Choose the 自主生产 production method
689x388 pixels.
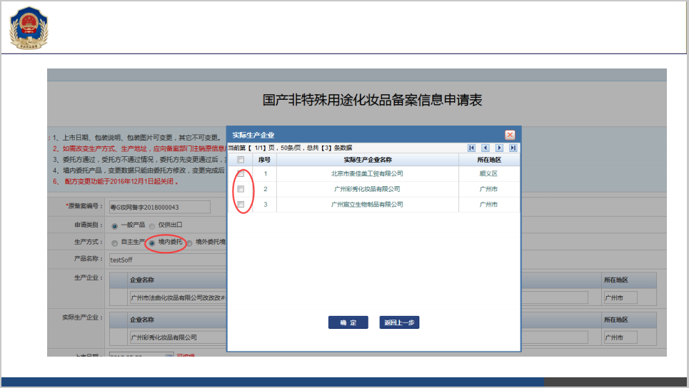[114, 242]
